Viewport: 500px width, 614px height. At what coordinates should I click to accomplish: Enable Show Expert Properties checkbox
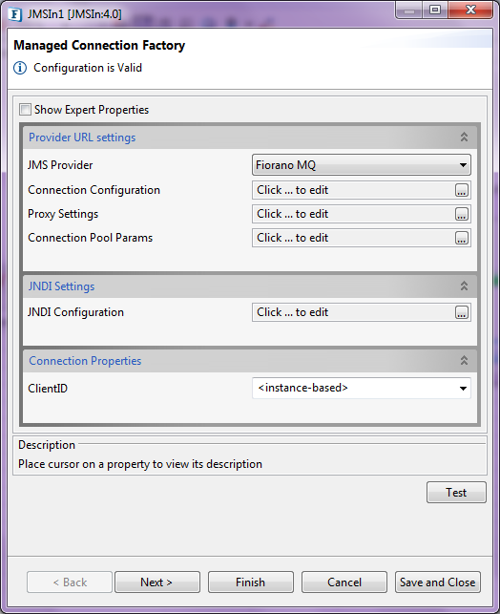[25, 110]
